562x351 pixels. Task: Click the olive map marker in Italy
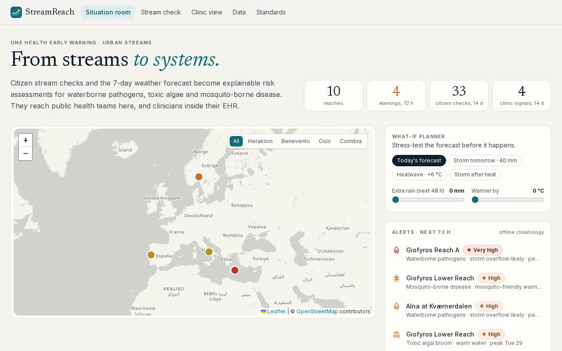209,252
